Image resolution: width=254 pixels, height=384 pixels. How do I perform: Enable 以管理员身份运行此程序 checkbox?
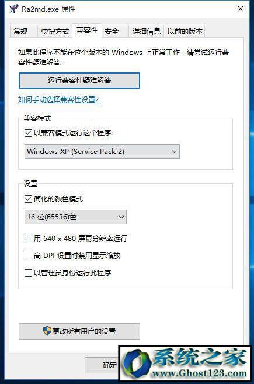coord(28,273)
